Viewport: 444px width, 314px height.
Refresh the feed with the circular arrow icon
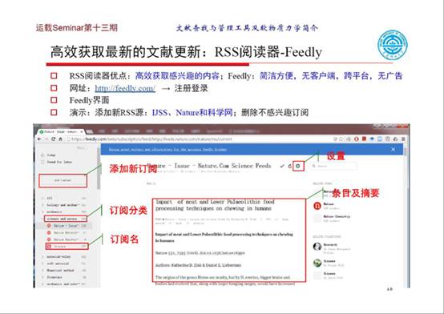(x=289, y=166)
